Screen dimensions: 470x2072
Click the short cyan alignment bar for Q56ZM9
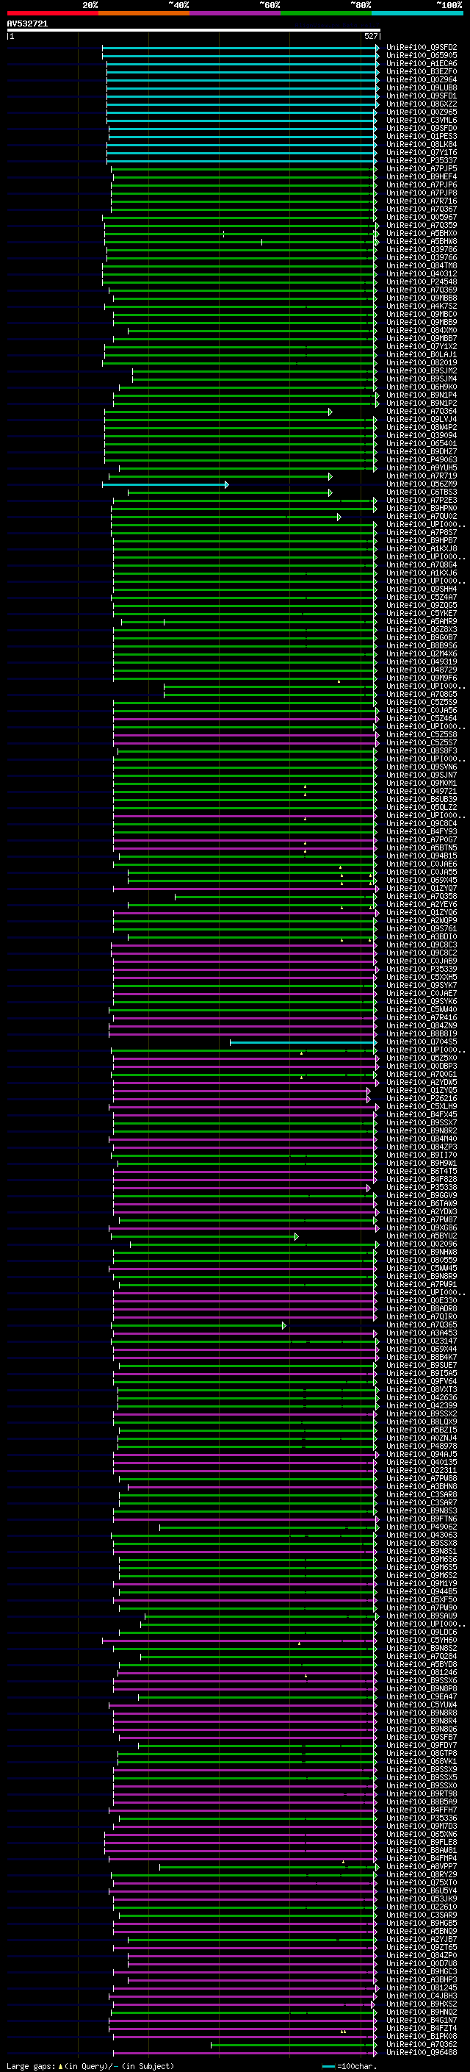pos(164,484)
